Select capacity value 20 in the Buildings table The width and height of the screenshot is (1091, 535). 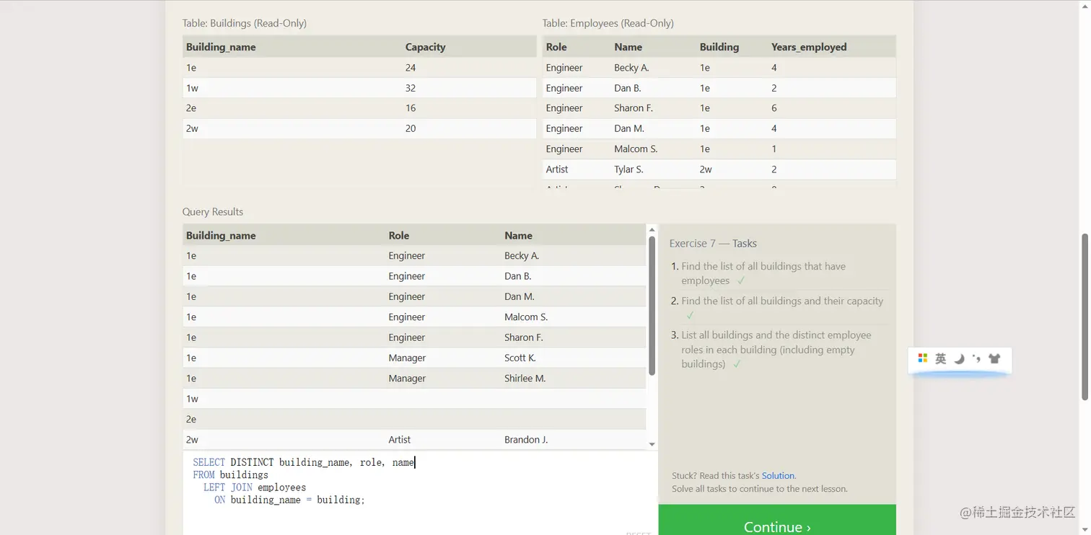pyautogui.click(x=411, y=128)
